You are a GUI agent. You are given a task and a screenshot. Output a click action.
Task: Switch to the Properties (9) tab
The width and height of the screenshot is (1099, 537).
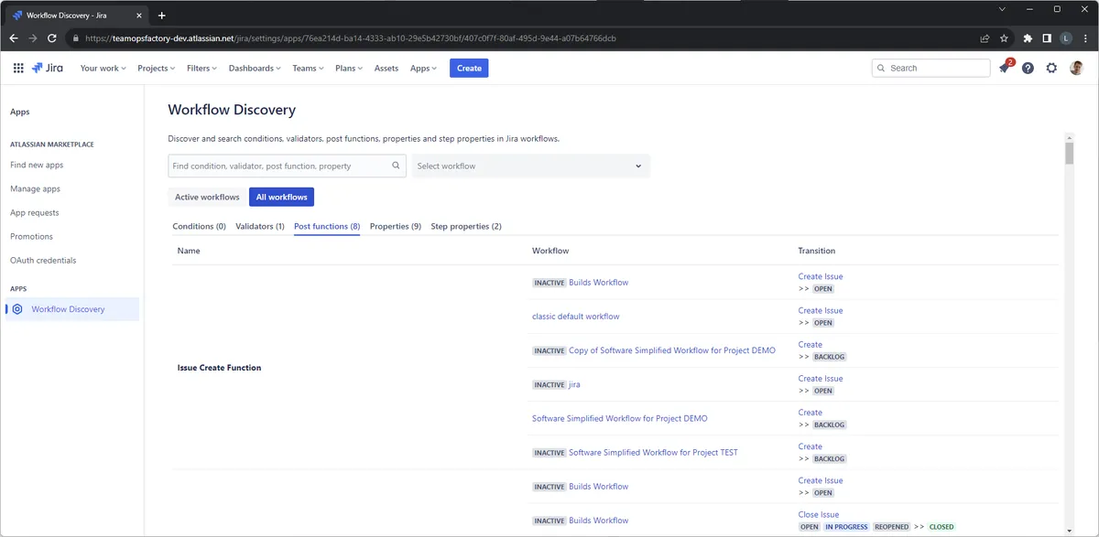[396, 226]
